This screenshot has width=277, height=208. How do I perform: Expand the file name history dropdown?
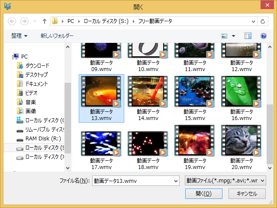(x=176, y=181)
